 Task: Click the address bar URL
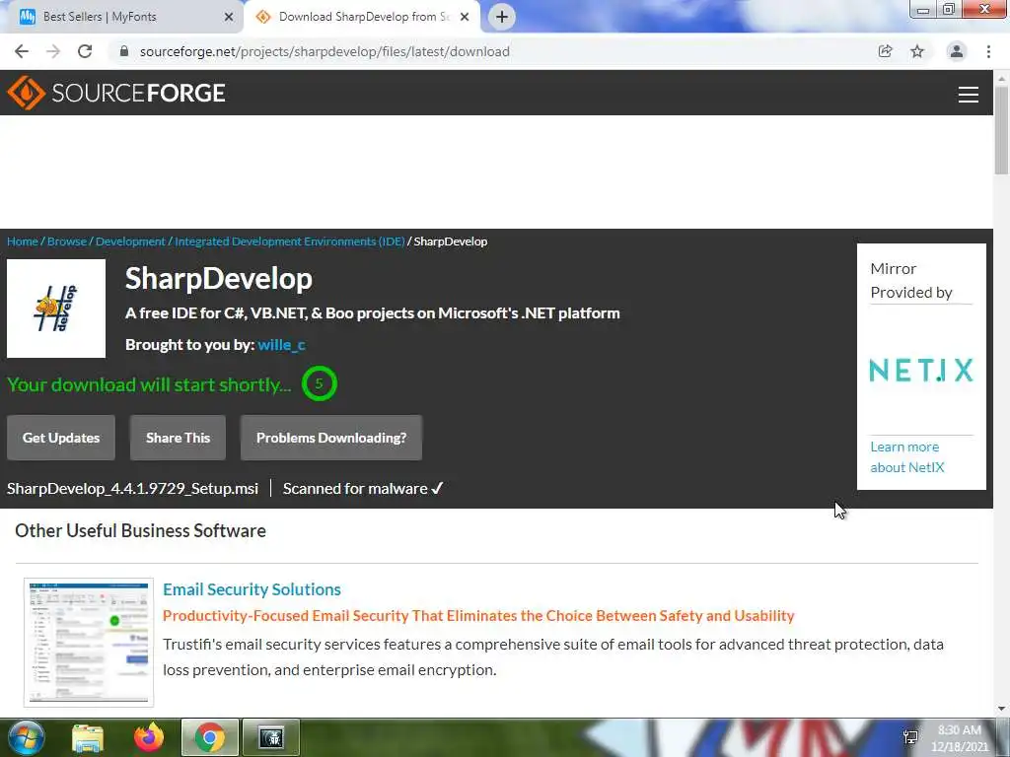point(325,51)
